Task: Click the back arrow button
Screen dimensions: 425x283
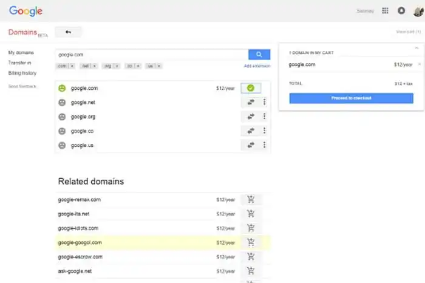Action: point(68,32)
